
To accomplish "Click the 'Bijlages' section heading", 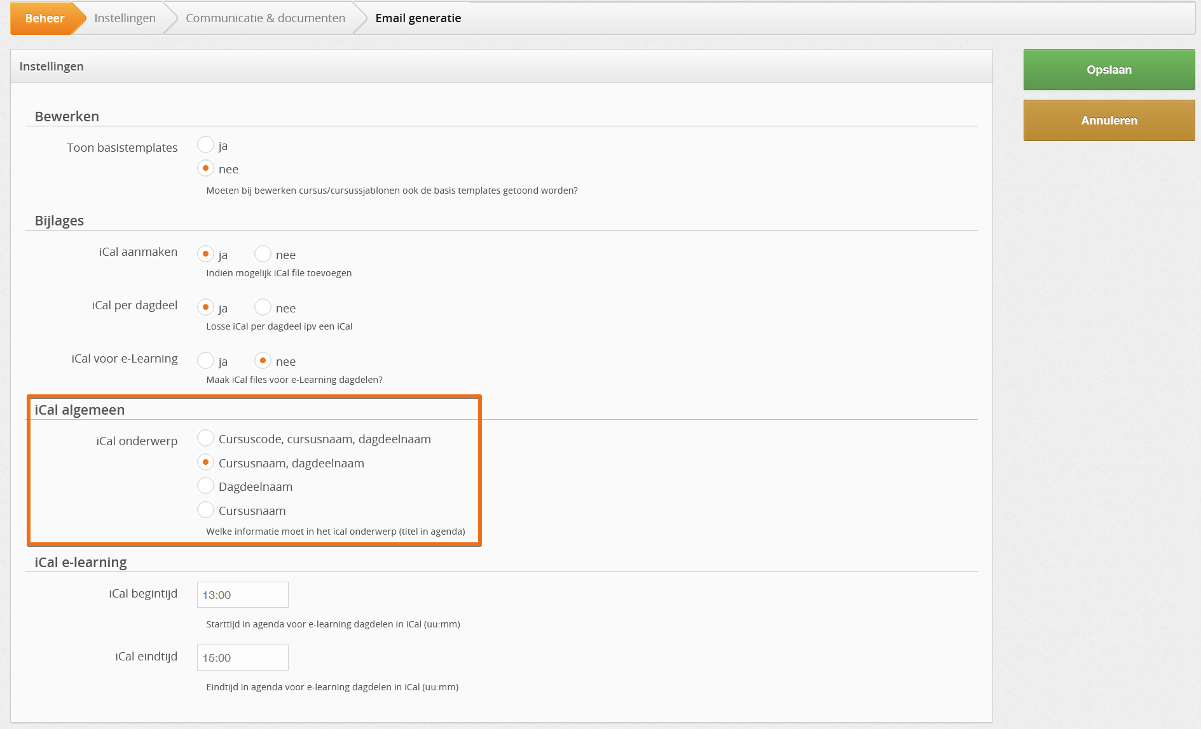I will pos(59,220).
